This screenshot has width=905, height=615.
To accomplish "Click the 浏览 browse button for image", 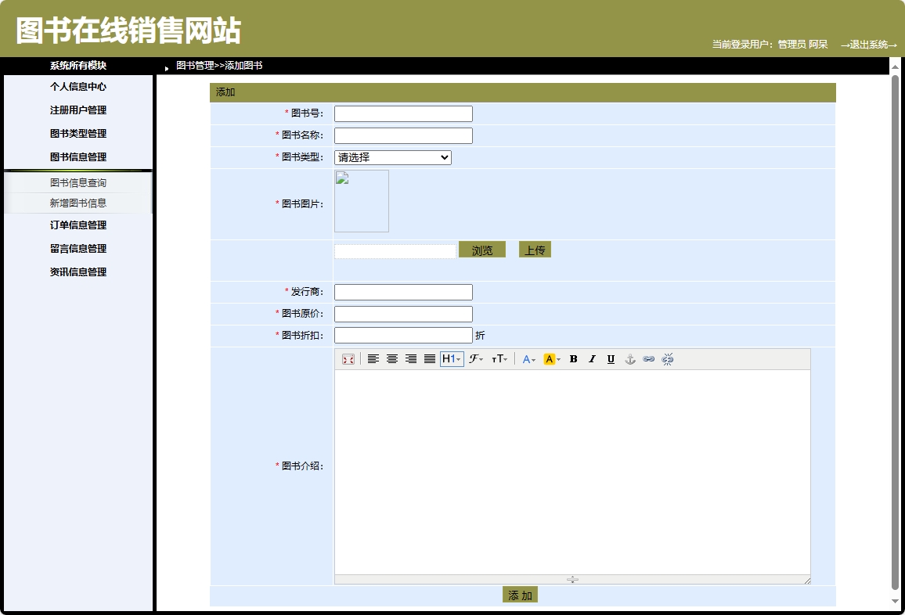I will [482, 249].
